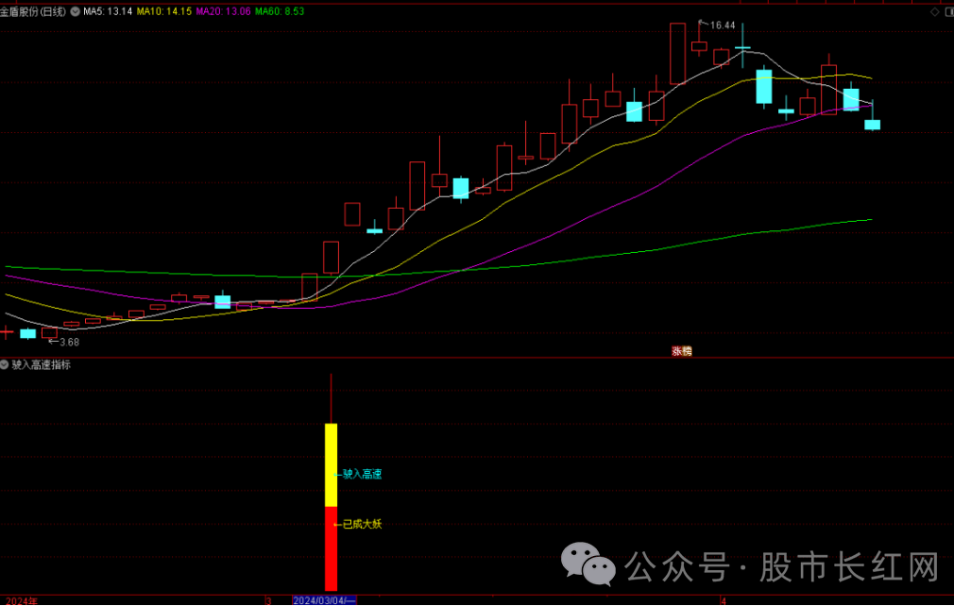Click the 涨榜 marker below the chart
Viewport: 954px width, 606px height.
(681, 351)
